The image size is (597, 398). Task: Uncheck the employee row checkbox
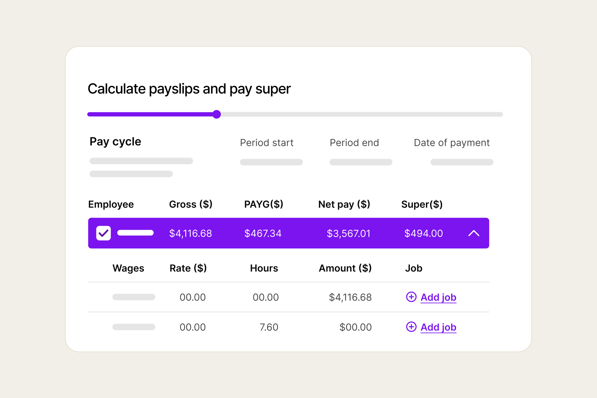(104, 233)
